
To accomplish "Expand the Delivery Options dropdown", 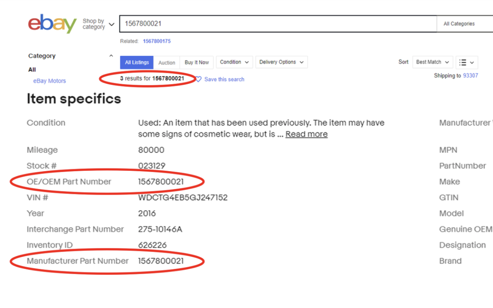I will [x=281, y=62].
